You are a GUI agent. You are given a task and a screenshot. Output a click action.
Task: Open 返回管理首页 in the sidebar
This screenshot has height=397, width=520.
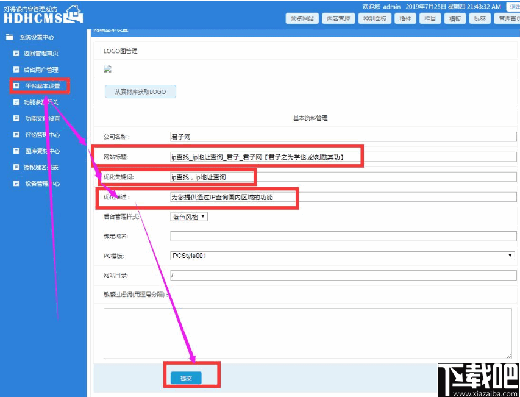41,54
